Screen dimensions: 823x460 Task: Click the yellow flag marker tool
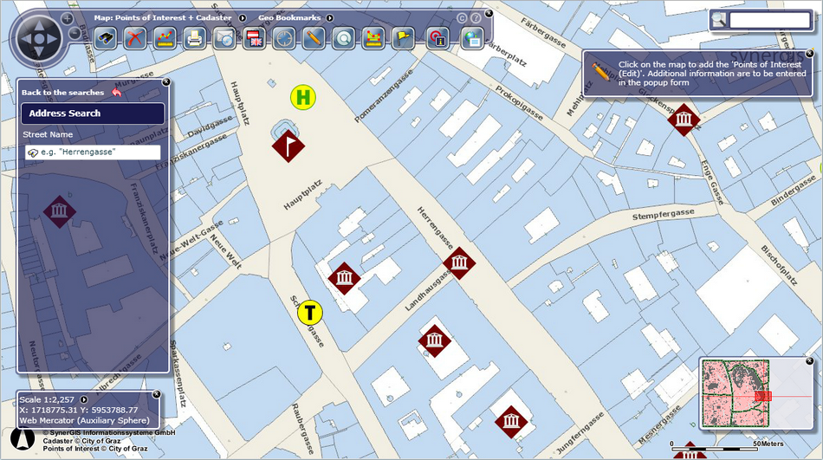coord(403,39)
